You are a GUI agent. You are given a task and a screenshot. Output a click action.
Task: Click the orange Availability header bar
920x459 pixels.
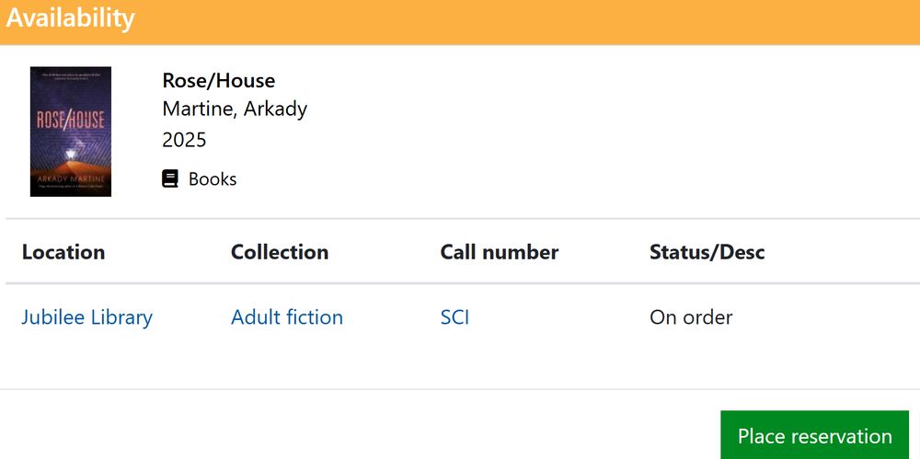click(x=460, y=22)
